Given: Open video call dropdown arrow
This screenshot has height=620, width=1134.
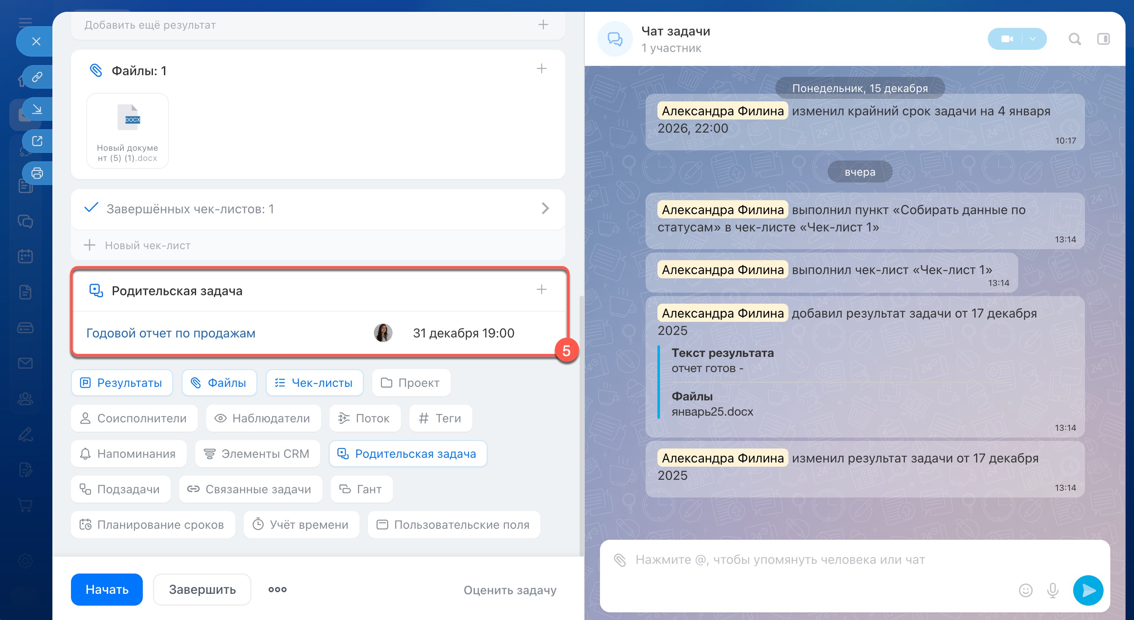Looking at the screenshot, I should point(1033,39).
